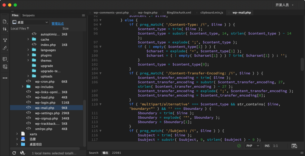Select wp-settings.php in the file list
Image resolution: width=305 pixels, height=156 pixels.
(x=48, y=113)
